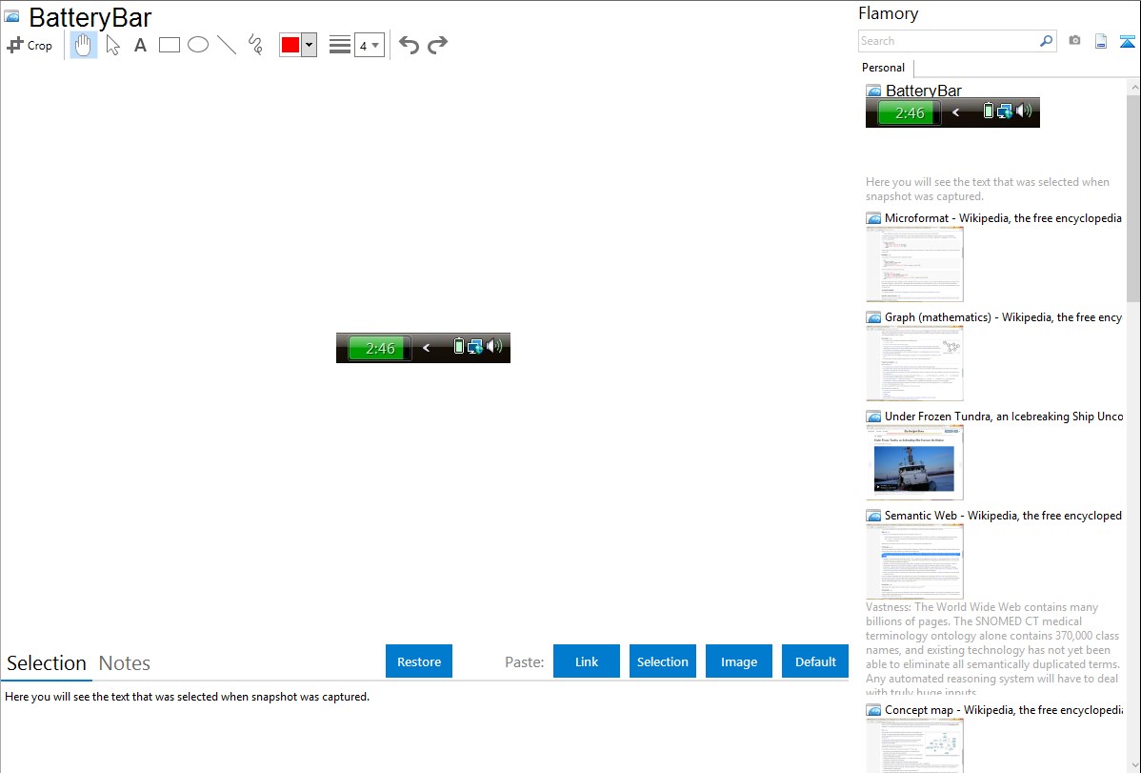Click the sidebar vertical scrollbar thumb

1133,198
